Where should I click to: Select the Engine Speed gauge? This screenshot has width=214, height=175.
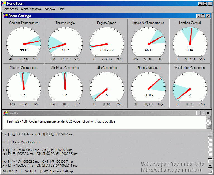click(107, 41)
